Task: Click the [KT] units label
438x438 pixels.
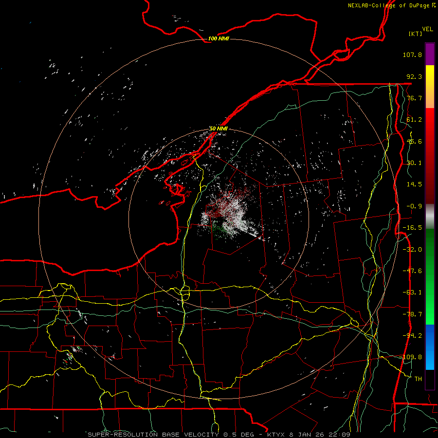Action: click(x=416, y=34)
